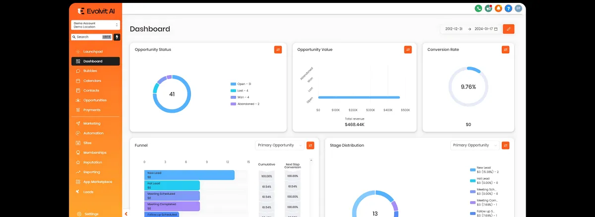Click the Search input field
595x217 pixels.
(92, 37)
